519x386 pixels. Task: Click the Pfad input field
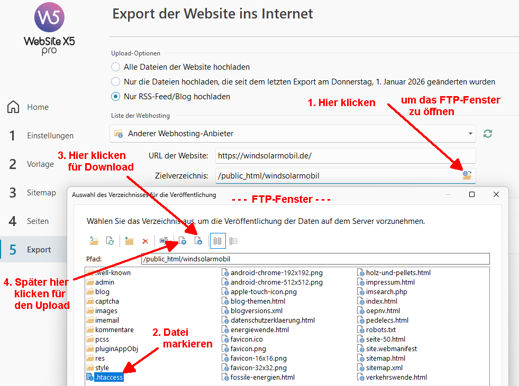315,259
